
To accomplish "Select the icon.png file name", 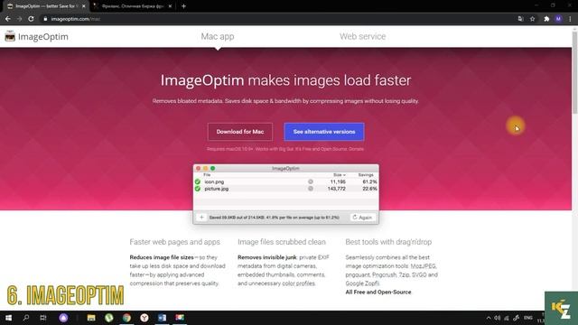I will pos(214,181).
